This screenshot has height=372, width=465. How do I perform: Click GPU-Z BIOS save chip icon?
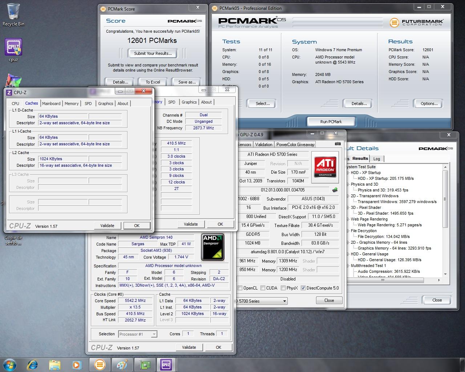click(x=335, y=190)
